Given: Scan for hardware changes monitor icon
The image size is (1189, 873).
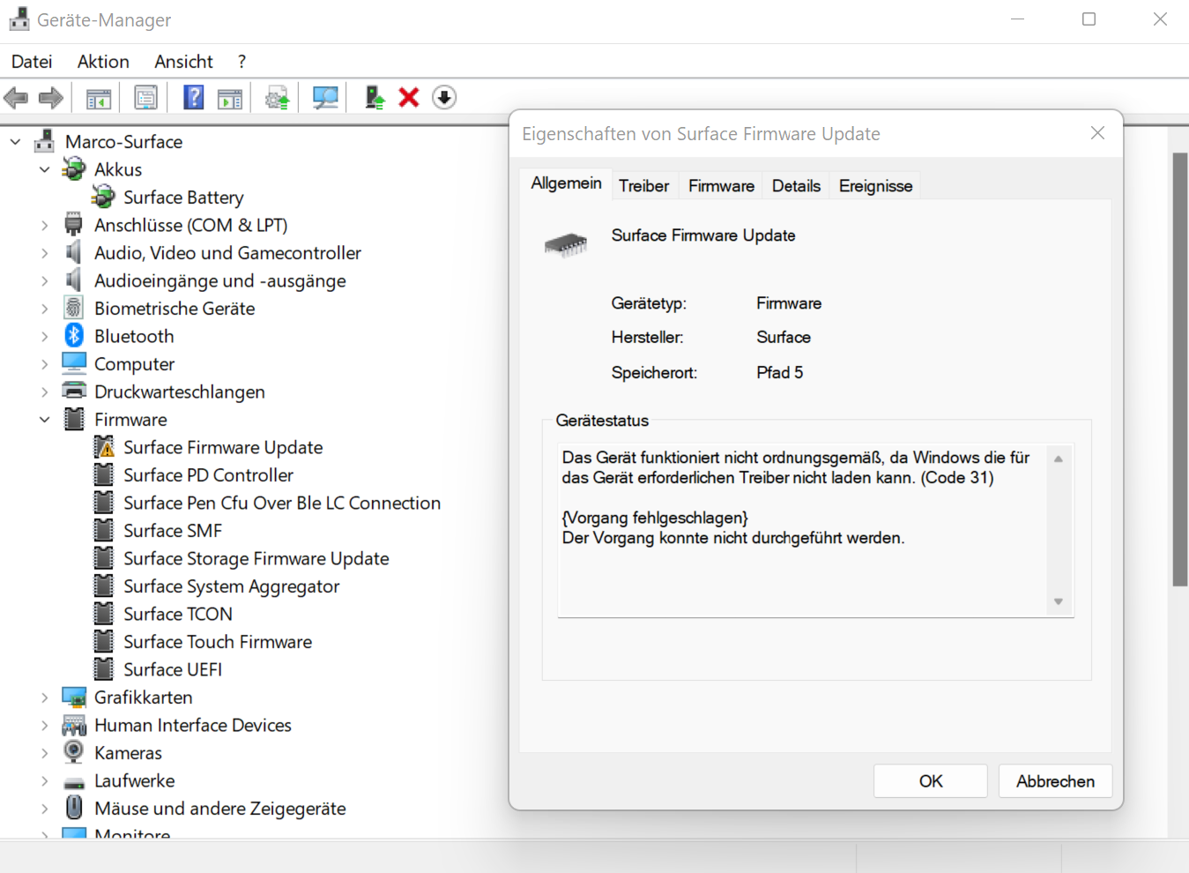Looking at the screenshot, I should pos(325,98).
